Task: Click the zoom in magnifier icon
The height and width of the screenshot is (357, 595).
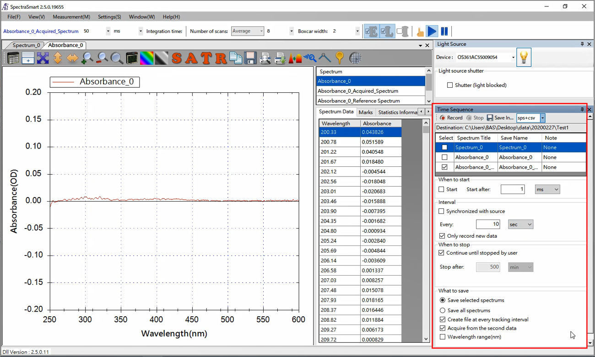Action: tap(87, 58)
